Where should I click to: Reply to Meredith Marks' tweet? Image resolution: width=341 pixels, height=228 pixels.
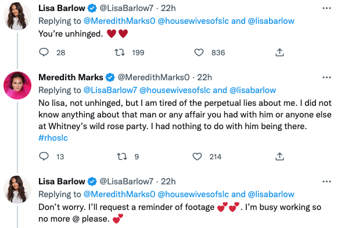click(44, 156)
